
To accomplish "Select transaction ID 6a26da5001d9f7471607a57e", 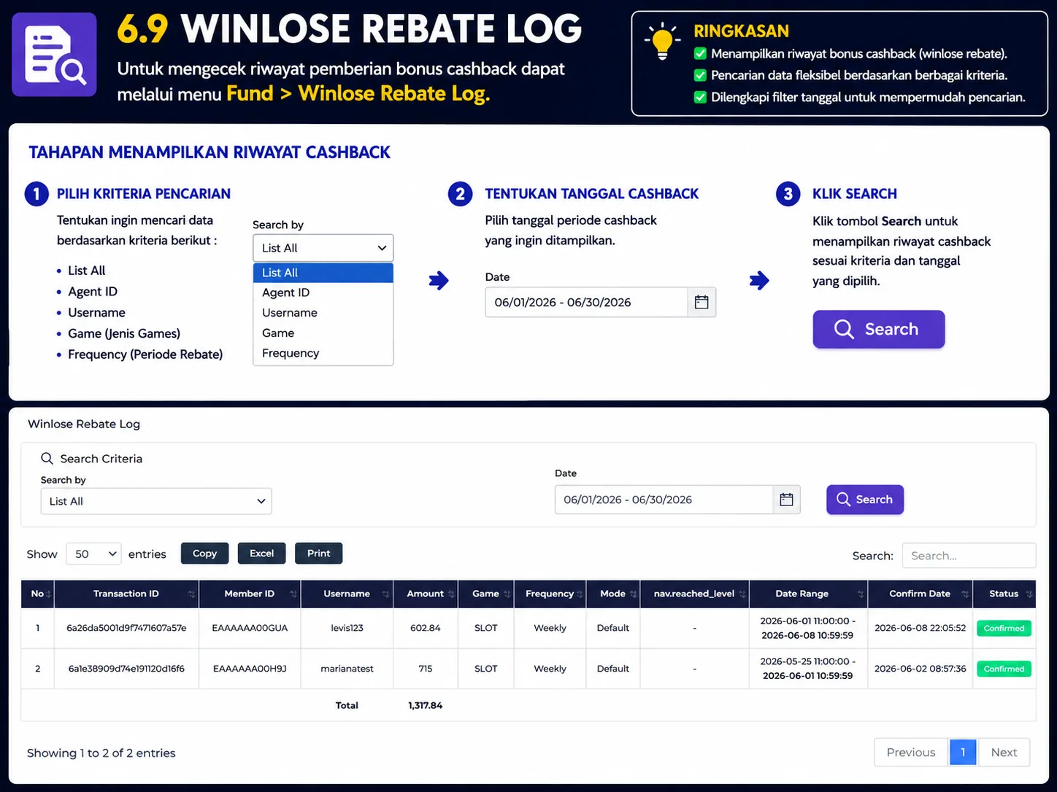I will [x=126, y=628].
